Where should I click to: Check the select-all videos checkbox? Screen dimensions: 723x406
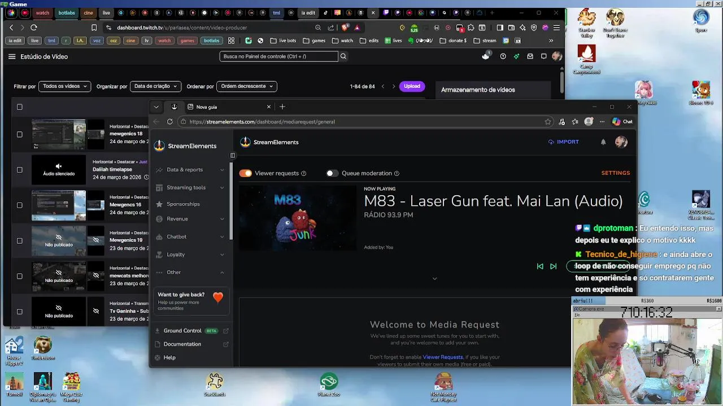(x=19, y=107)
